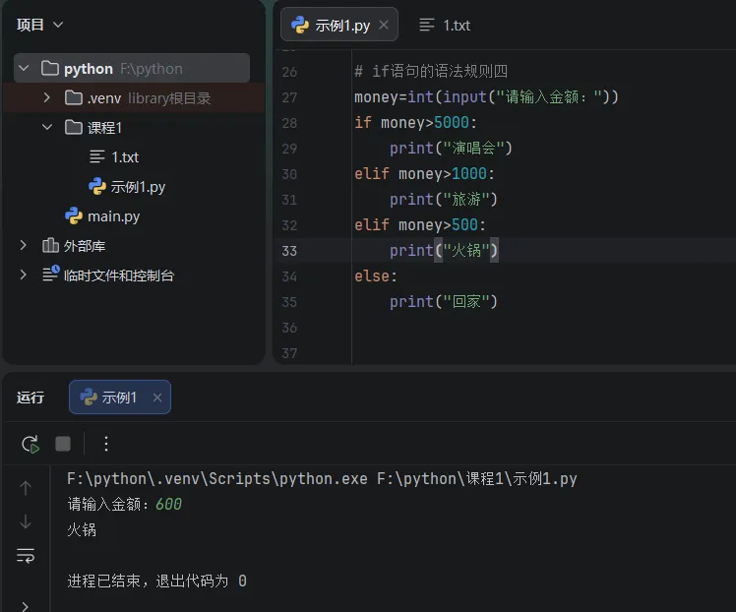
Task: Click print("旅游") code line
Action: (444, 200)
